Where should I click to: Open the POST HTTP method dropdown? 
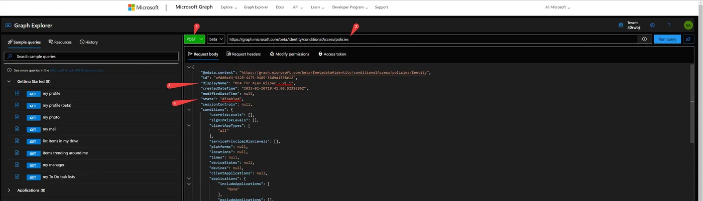click(x=194, y=39)
